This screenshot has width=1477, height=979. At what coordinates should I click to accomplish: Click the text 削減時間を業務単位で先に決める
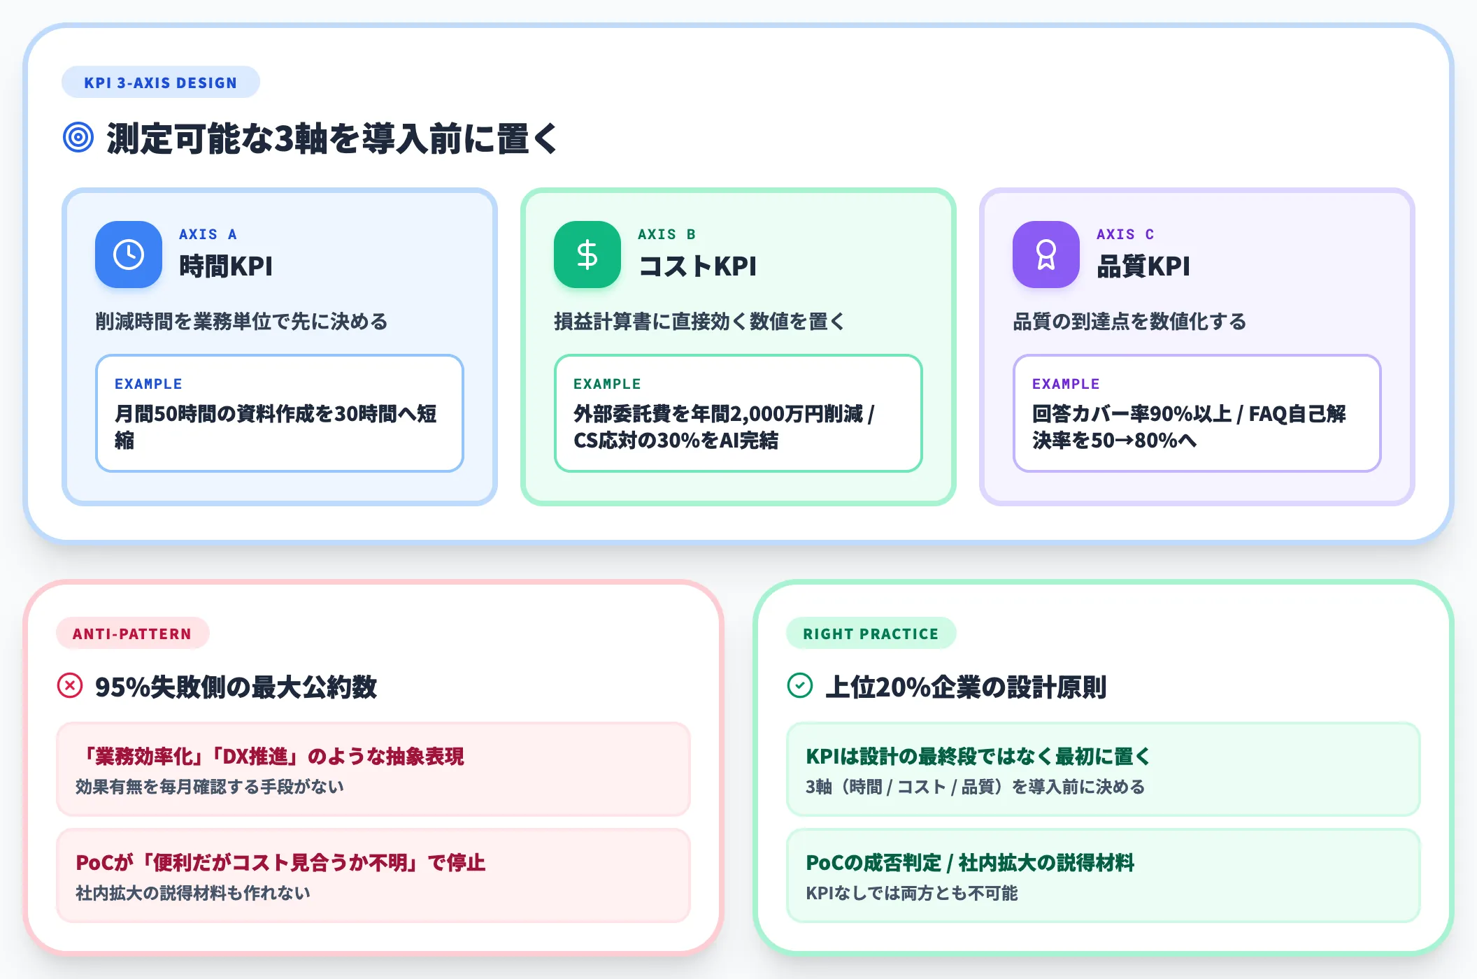(x=241, y=322)
